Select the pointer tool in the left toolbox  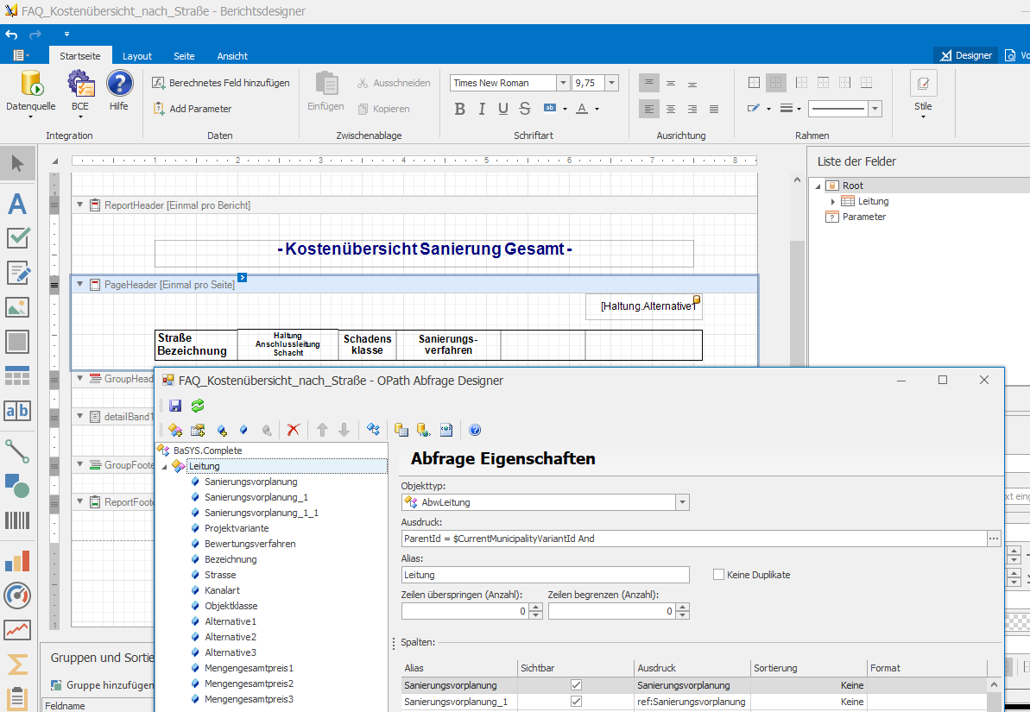[17, 163]
